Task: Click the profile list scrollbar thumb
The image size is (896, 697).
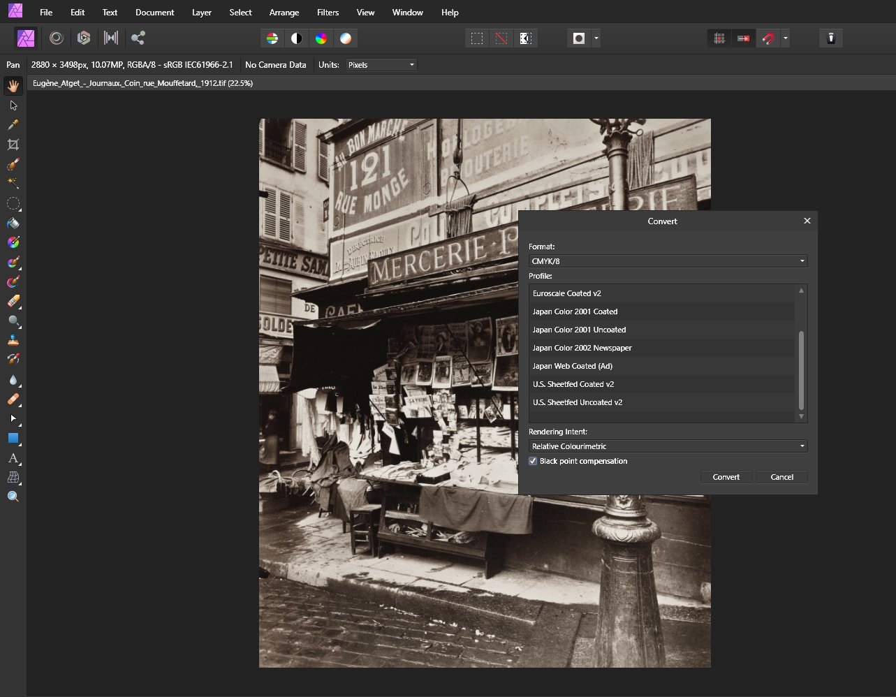Action: click(801, 370)
